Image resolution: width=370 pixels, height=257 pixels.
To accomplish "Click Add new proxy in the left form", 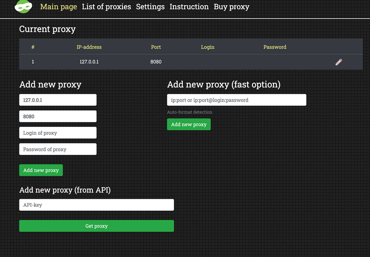I will pyautogui.click(x=41, y=170).
